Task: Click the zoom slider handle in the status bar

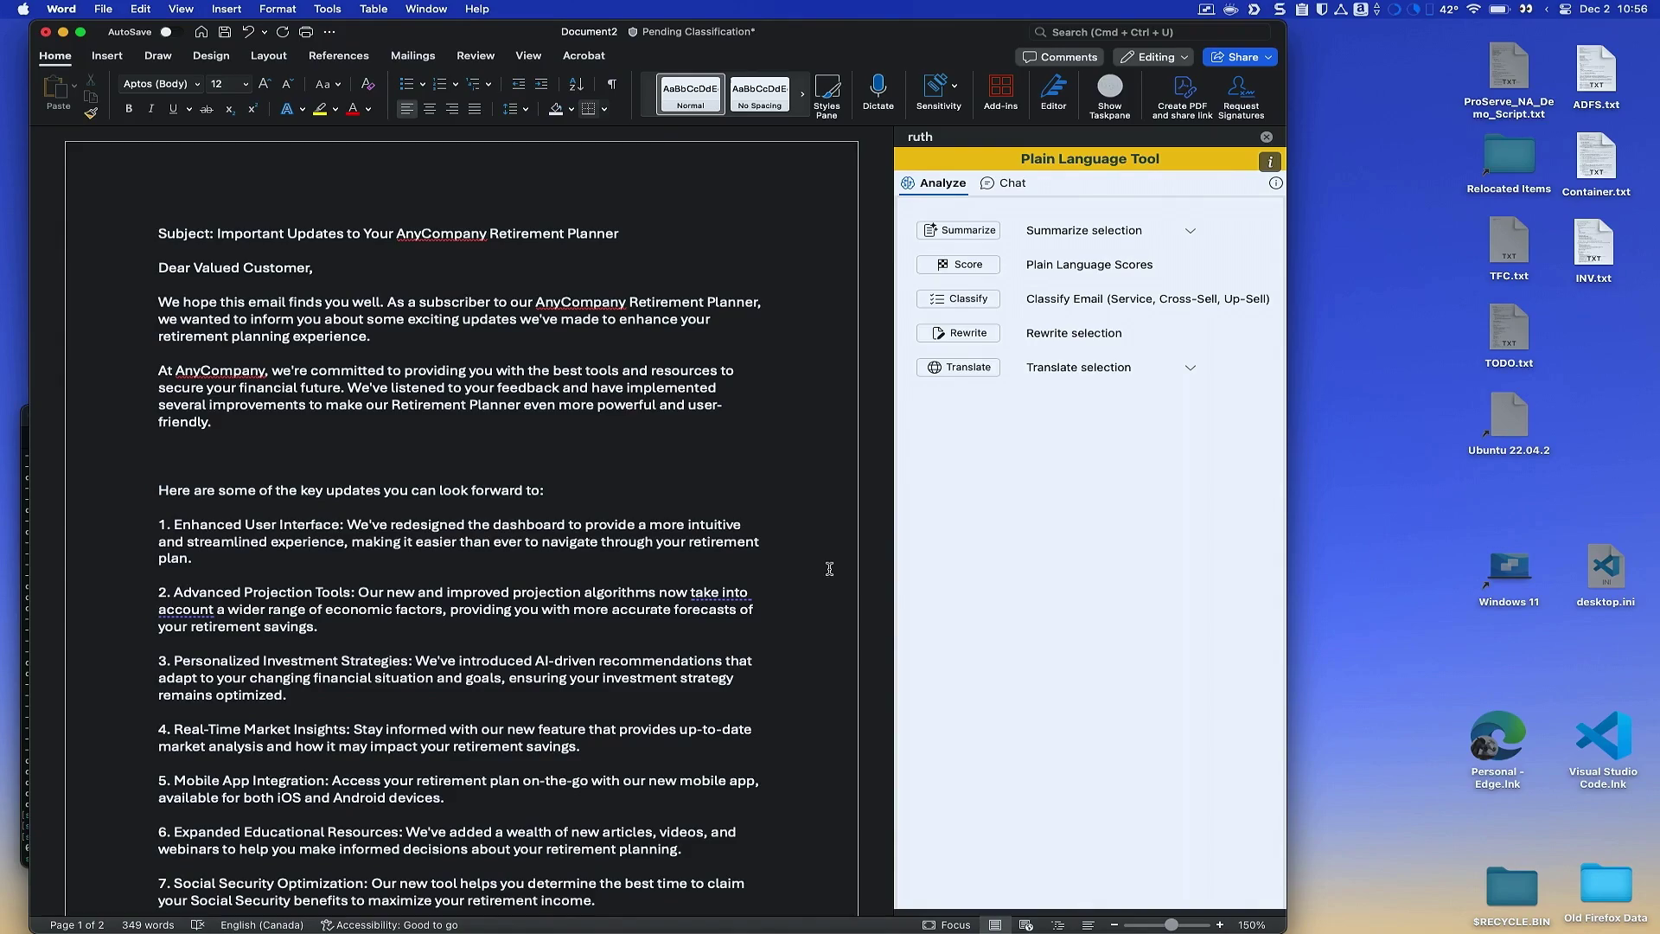Action: pyautogui.click(x=1171, y=924)
